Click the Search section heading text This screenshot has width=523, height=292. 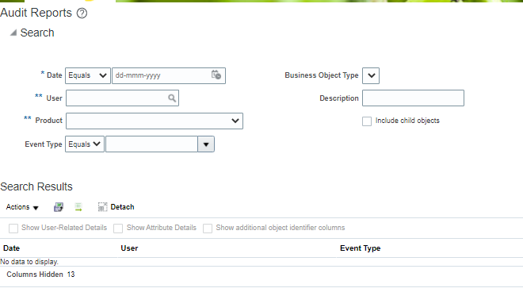click(x=37, y=33)
